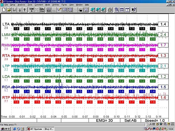175x131 pixels.
Task: Open the Analysis menu
Action: [x=21, y=5]
